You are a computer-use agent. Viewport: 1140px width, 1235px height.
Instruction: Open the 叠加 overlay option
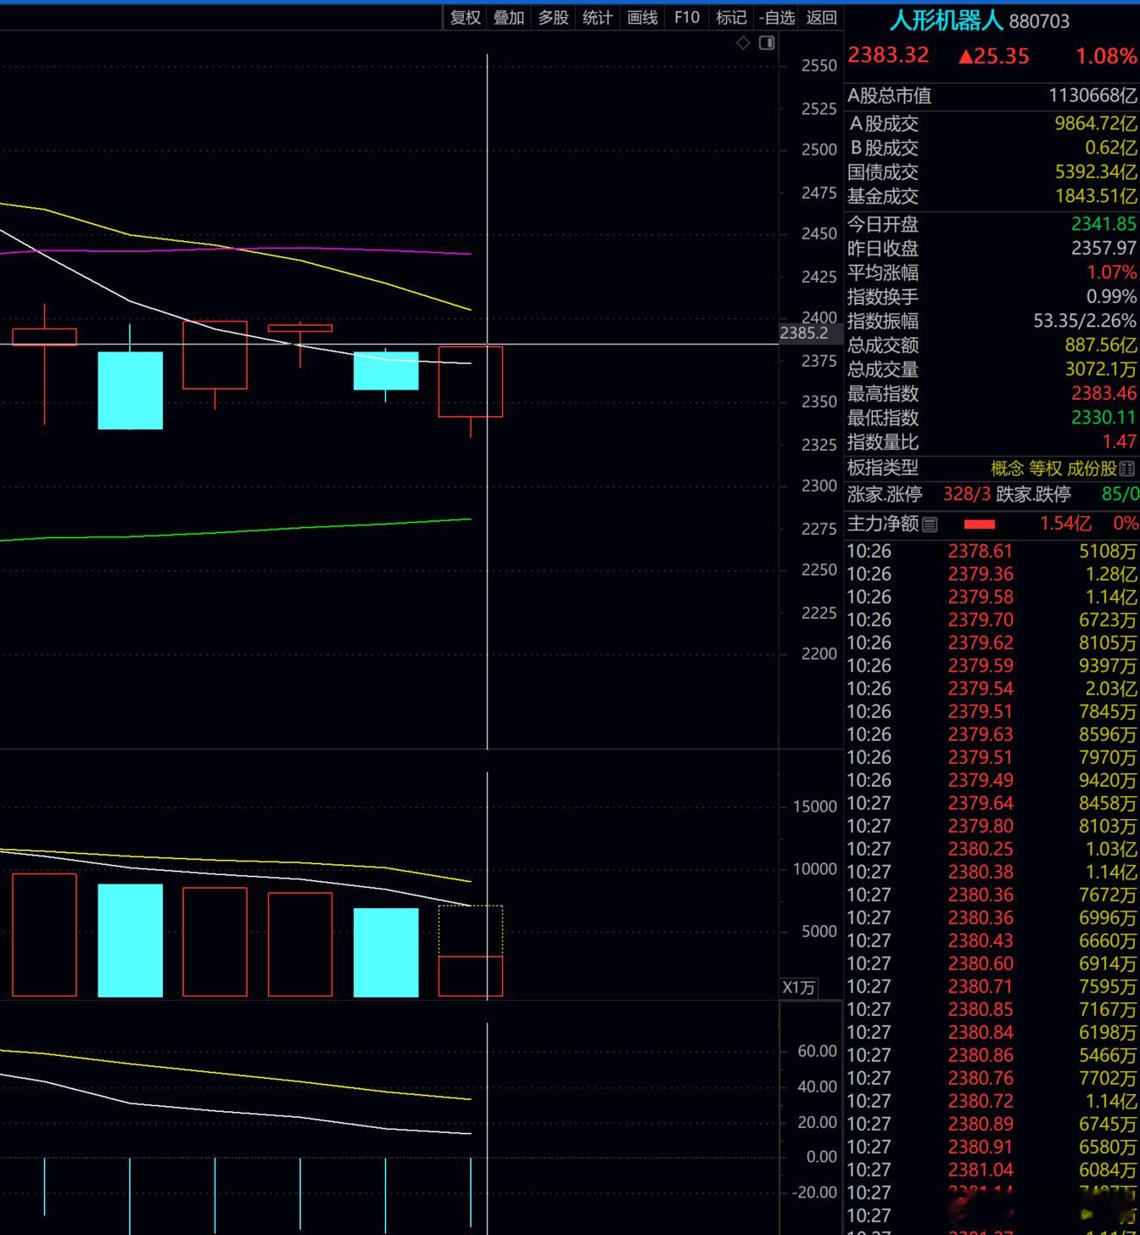pyautogui.click(x=509, y=18)
